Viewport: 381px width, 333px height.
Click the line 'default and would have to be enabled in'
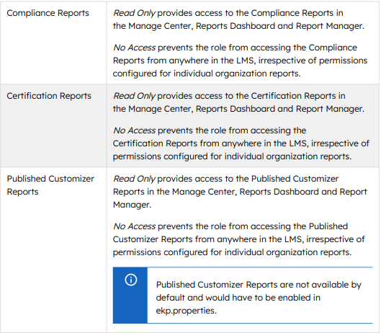coord(238,298)
